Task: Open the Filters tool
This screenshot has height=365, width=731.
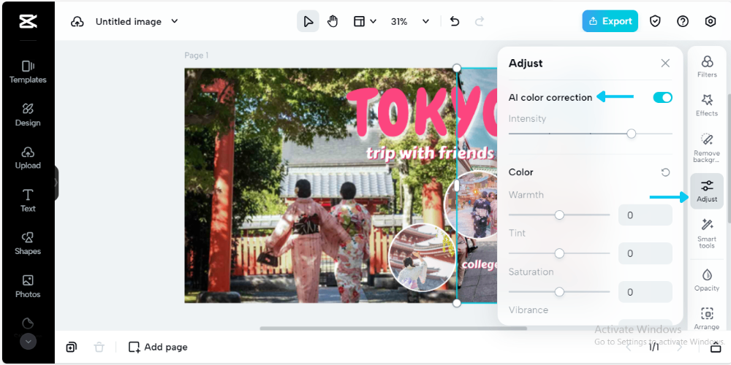Action: tap(707, 66)
